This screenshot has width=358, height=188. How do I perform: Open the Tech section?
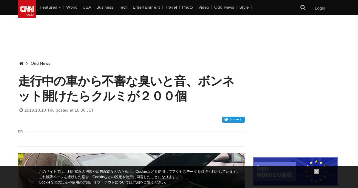pos(123,7)
